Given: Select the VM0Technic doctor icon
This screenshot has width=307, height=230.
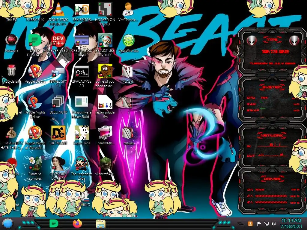Looking at the screenshot, I should [128, 12].
